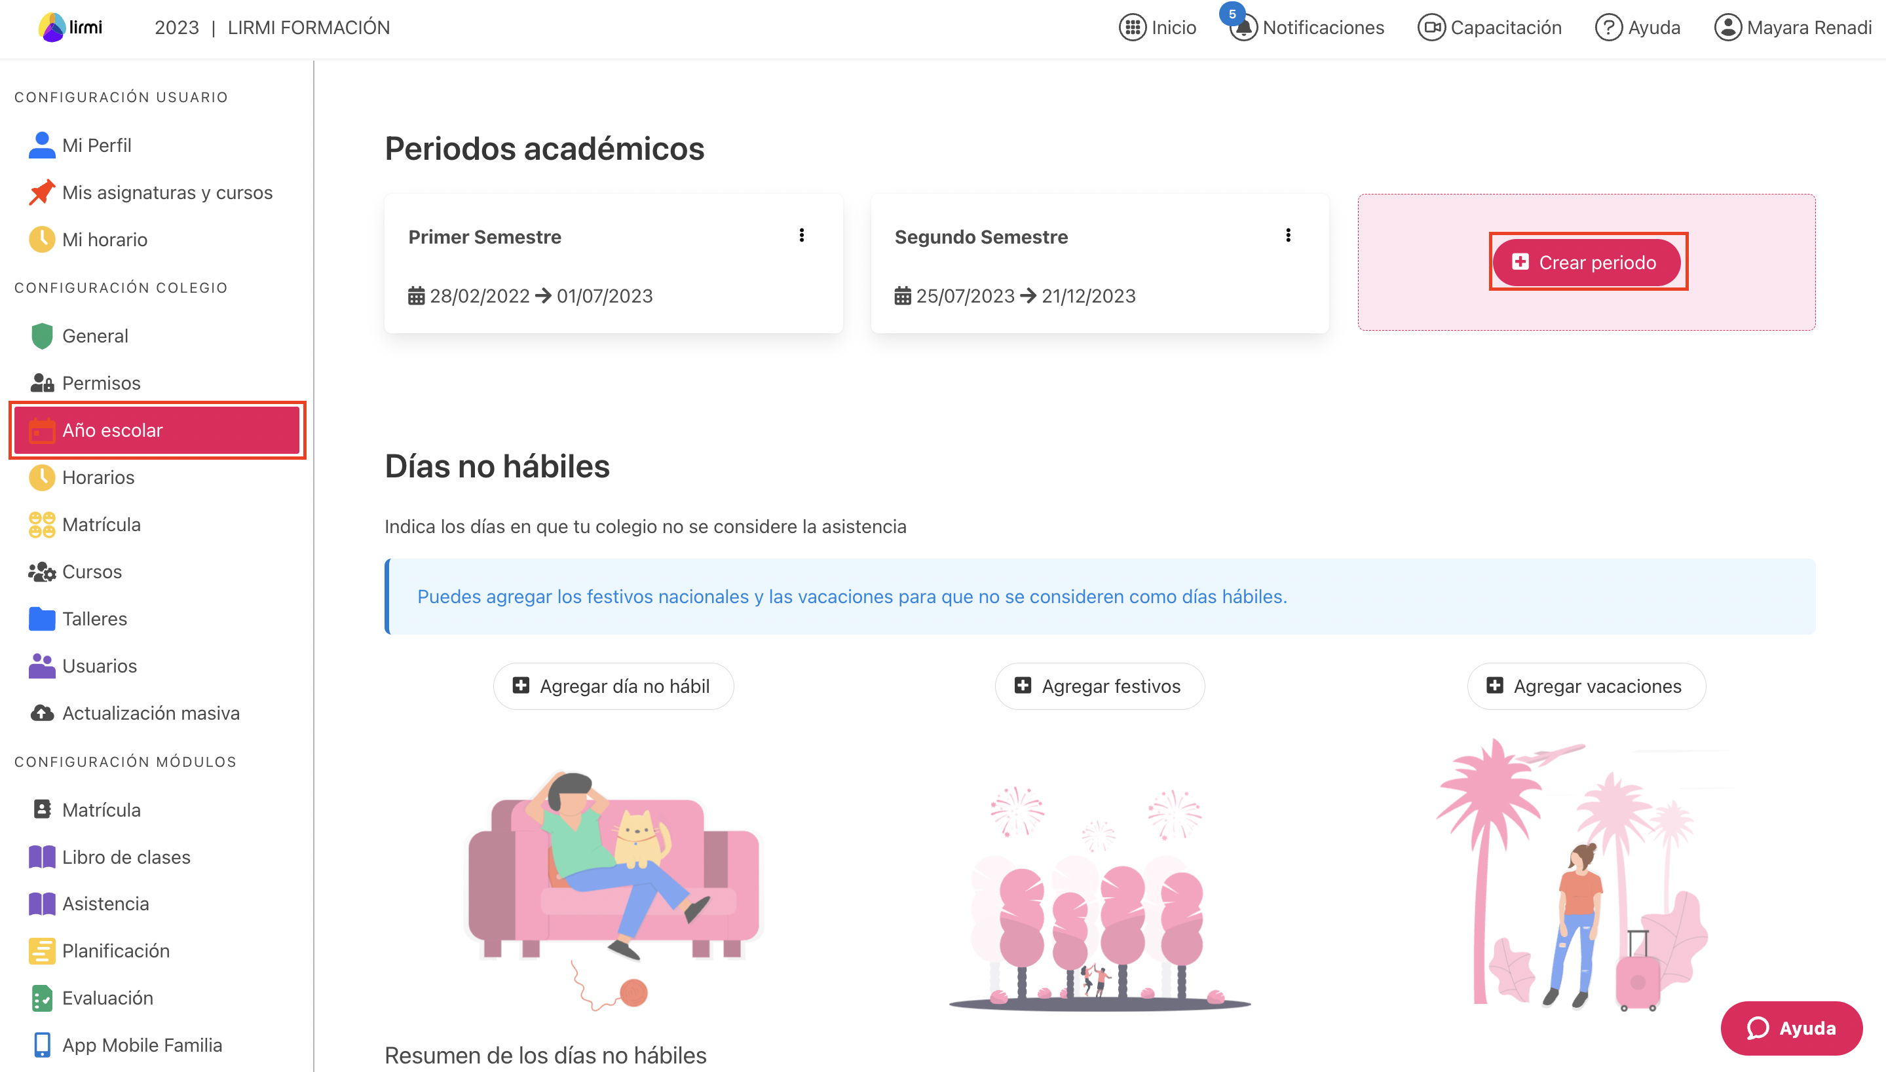This screenshot has height=1072, width=1886.
Task: Click the pin icon for Mis asignaturas y cursos
Action: tap(42, 192)
